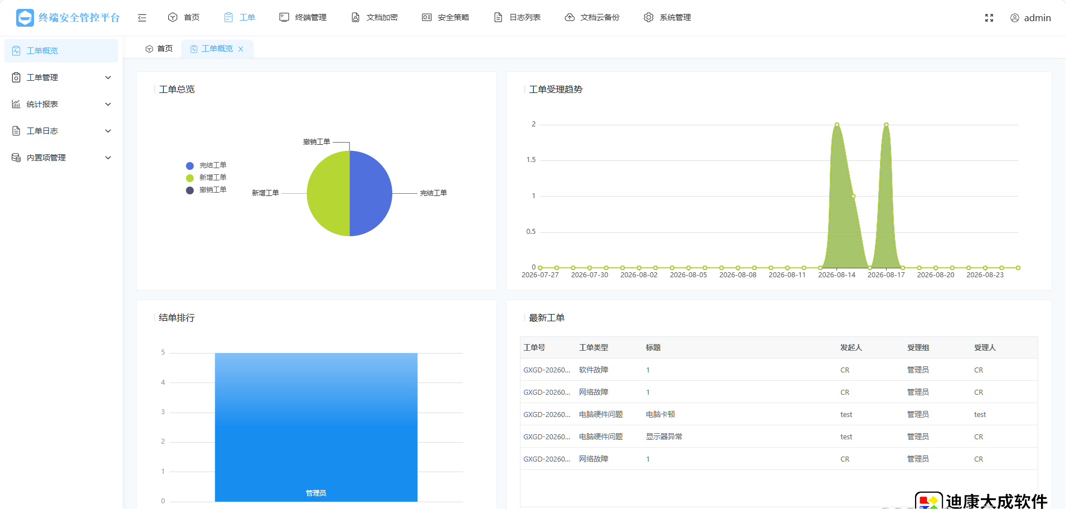Click the admin user avatar icon
The image size is (1075, 510).
(x=1015, y=18)
